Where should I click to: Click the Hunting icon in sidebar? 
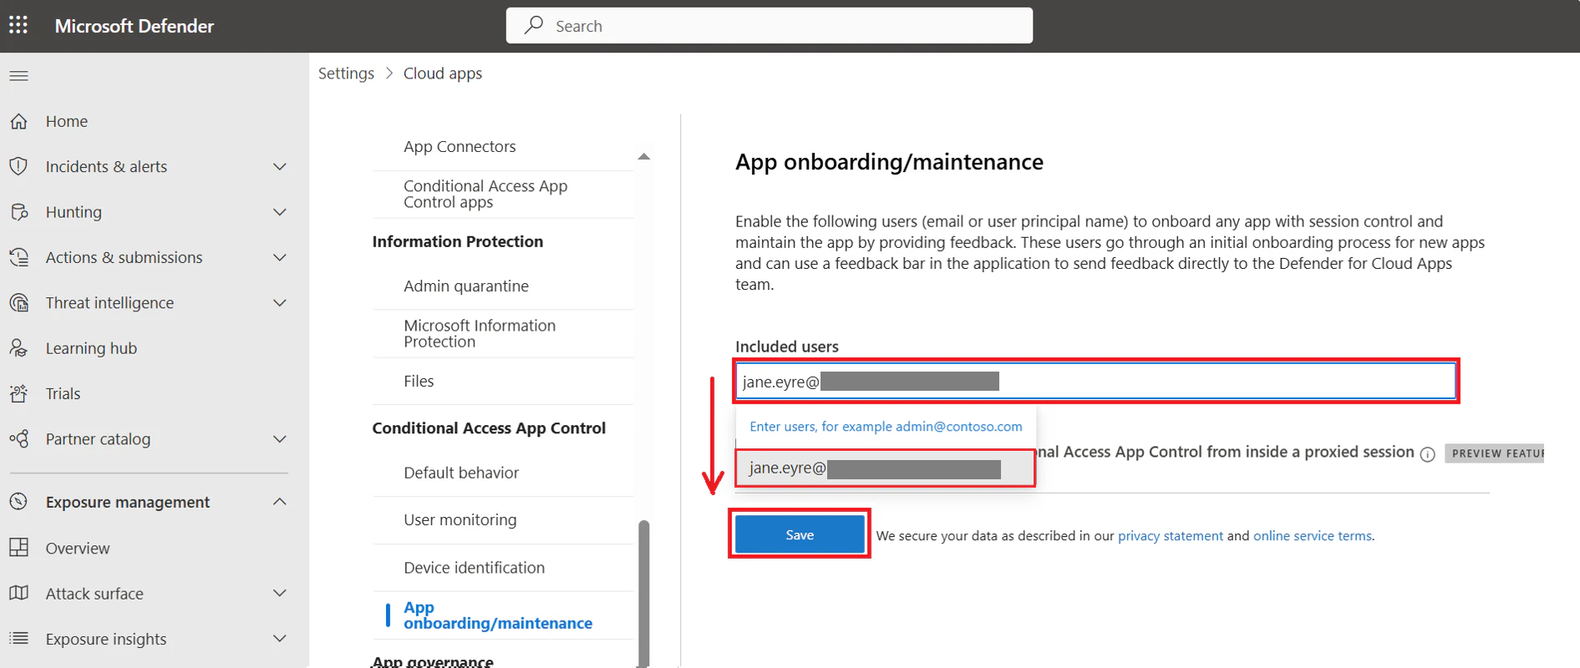18,212
